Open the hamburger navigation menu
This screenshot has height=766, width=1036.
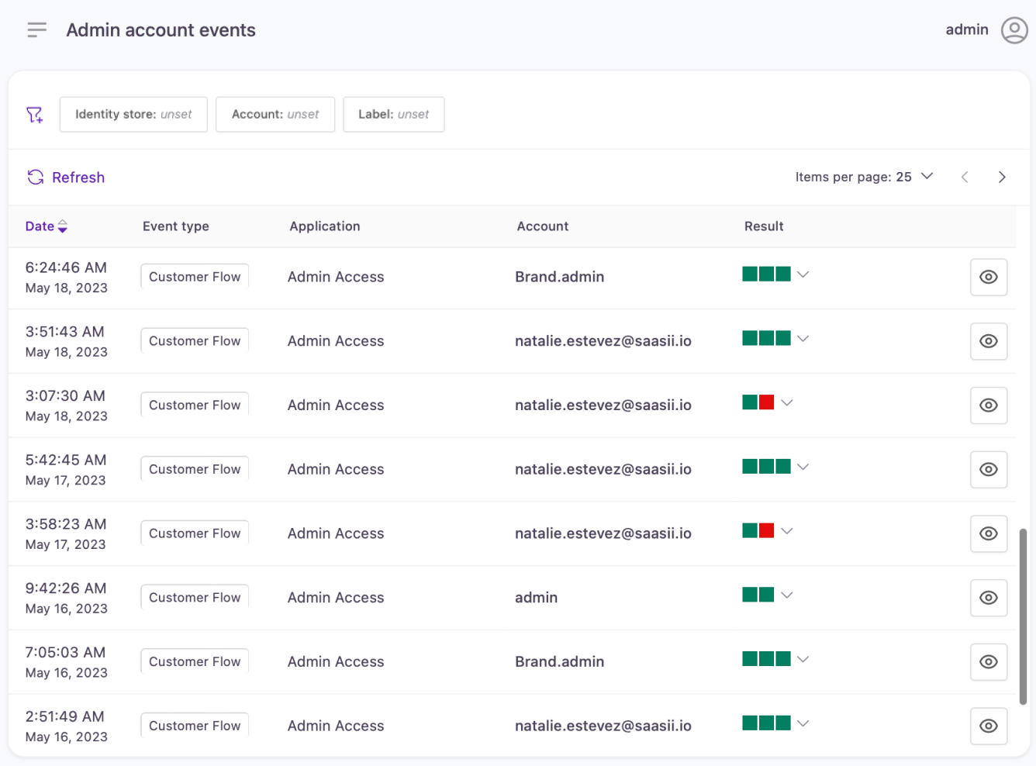(x=36, y=30)
